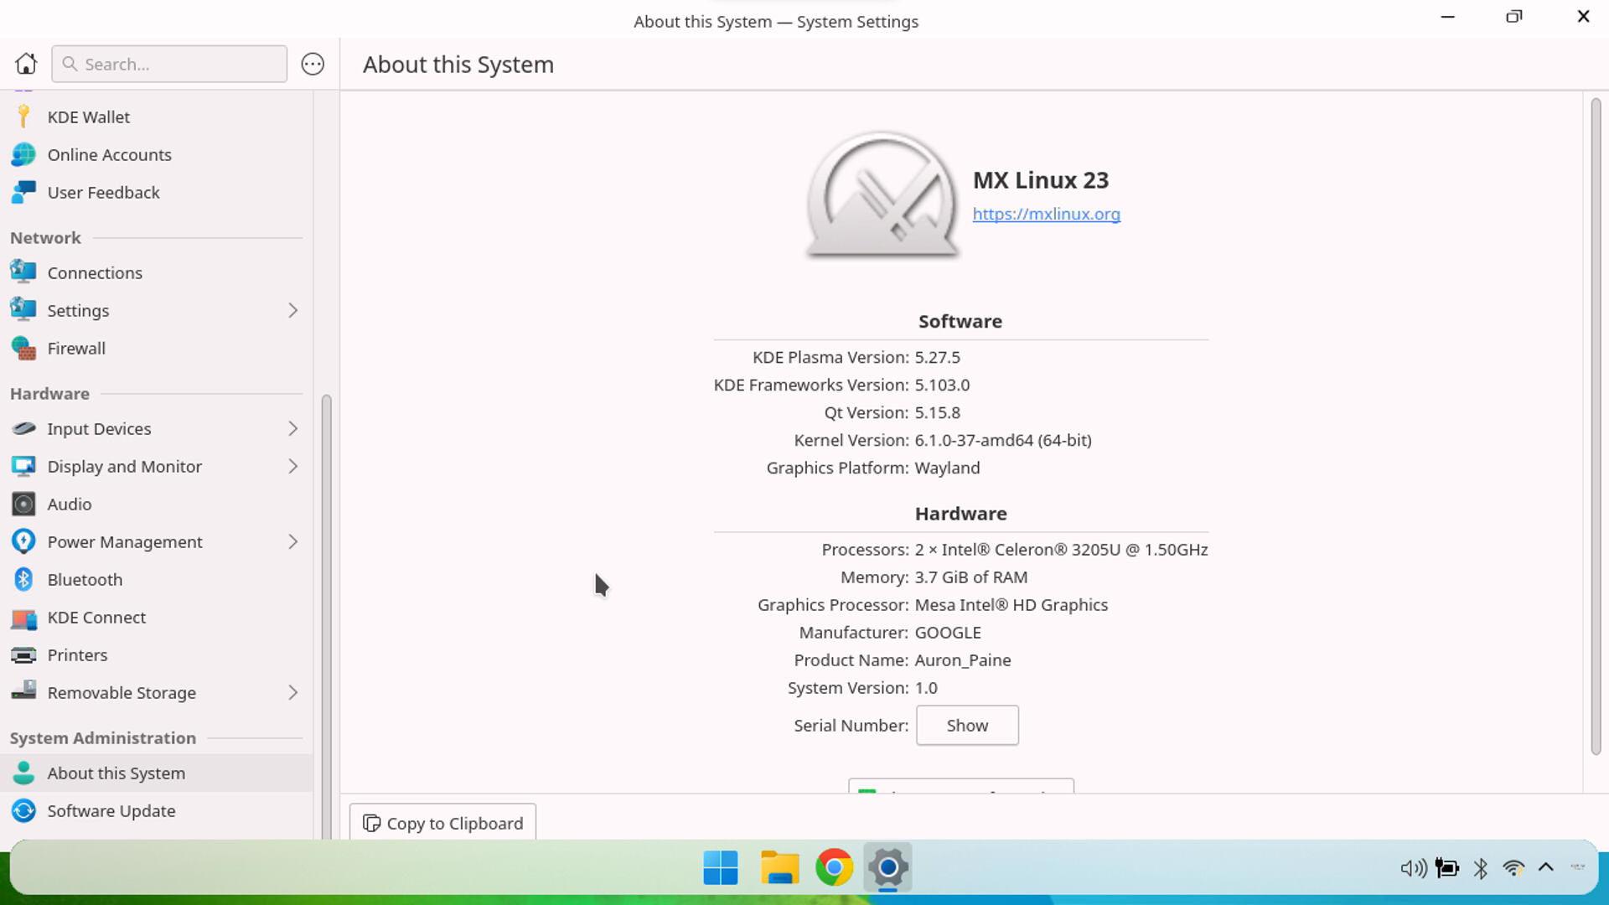Image resolution: width=1609 pixels, height=905 pixels.
Task: Click the System Settings gear taskbar icon
Action: 888,867
